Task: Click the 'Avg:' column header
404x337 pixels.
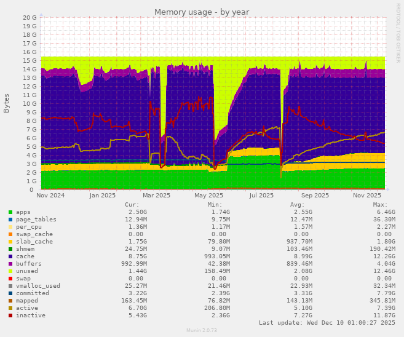Action: (x=298, y=205)
